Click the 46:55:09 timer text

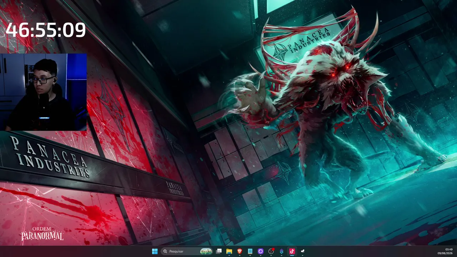46,30
